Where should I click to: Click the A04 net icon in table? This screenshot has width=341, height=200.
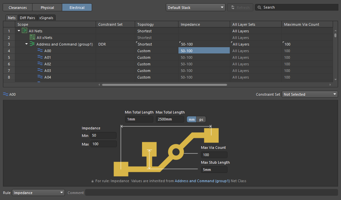click(x=40, y=77)
